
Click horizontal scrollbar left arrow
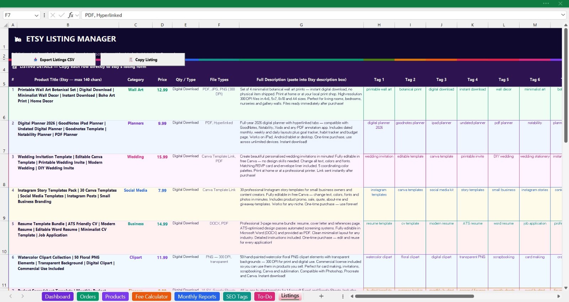tap(352, 296)
